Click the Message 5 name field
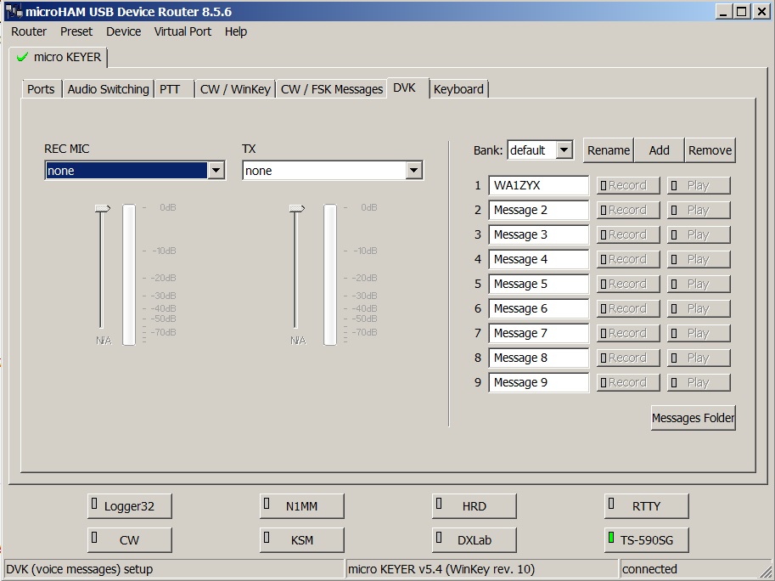This screenshot has width=775, height=581. [538, 284]
